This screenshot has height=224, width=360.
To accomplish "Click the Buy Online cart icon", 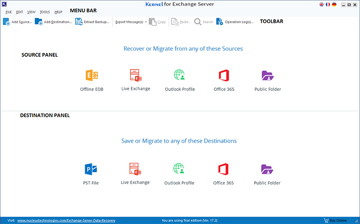I will (326, 220).
